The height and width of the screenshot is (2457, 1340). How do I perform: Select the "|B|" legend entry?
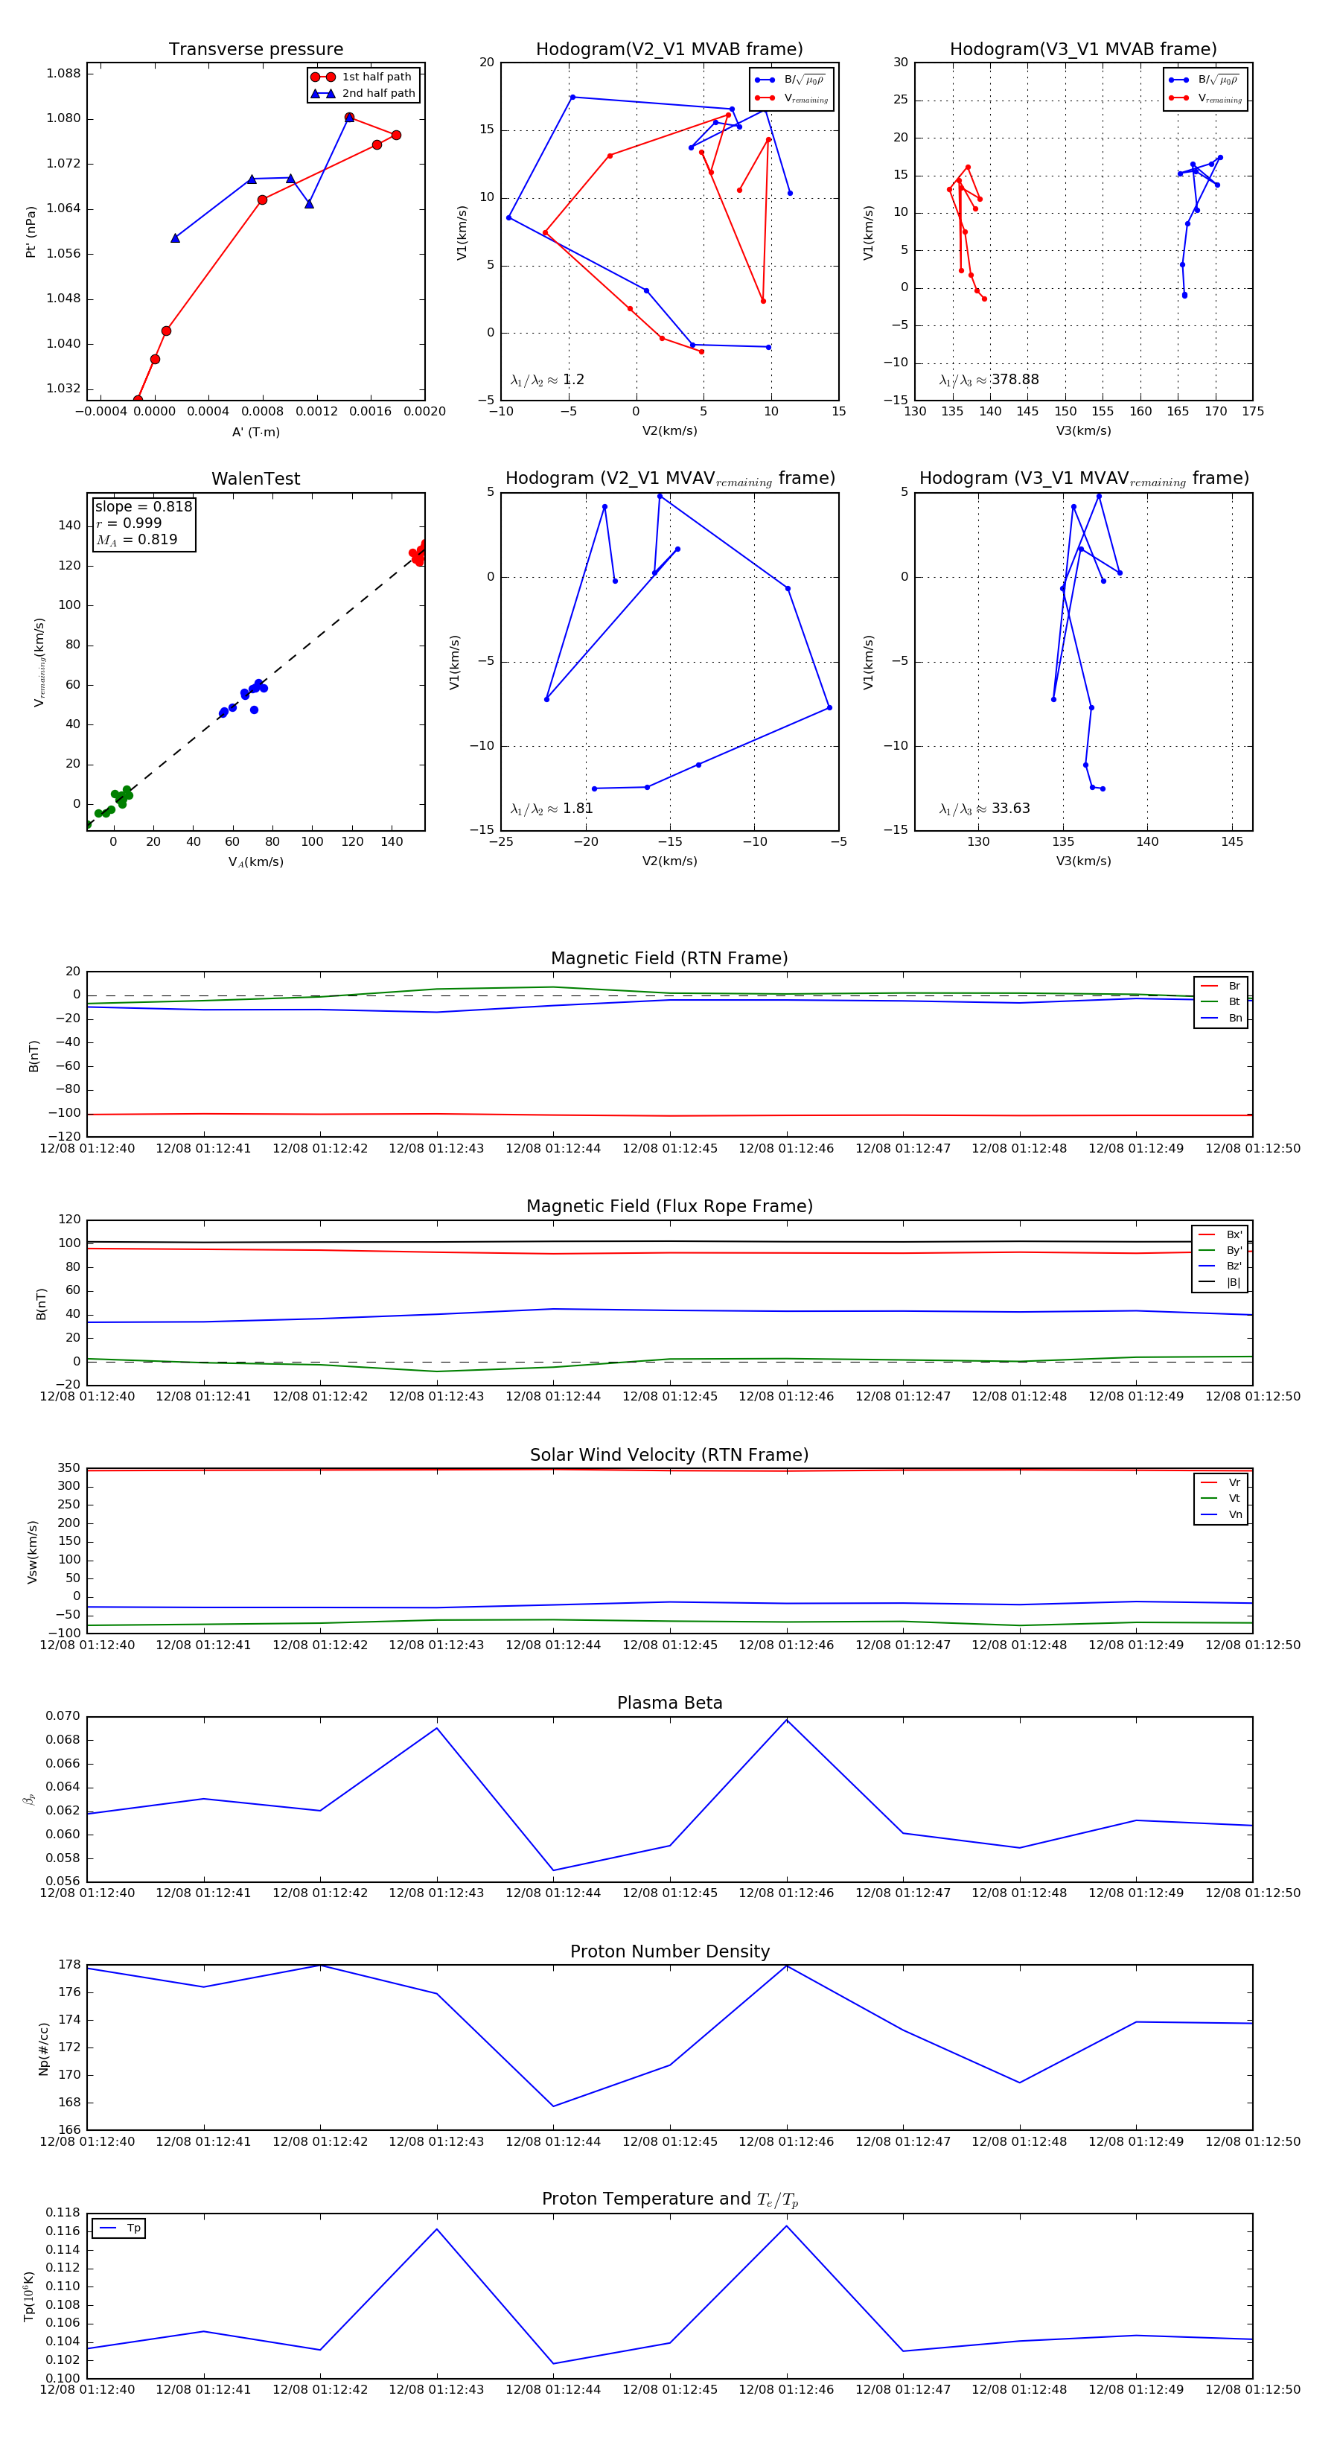pyautogui.click(x=1220, y=1283)
